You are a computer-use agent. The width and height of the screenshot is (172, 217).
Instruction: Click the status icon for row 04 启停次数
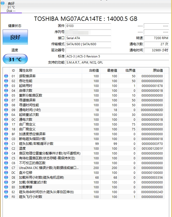click(x=6, y=90)
